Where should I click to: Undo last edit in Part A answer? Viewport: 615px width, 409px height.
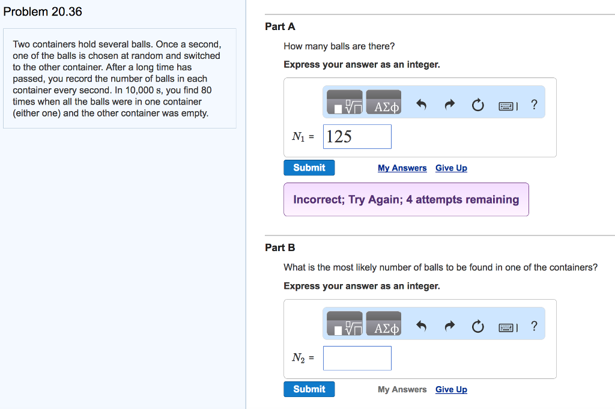click(421, 106)
